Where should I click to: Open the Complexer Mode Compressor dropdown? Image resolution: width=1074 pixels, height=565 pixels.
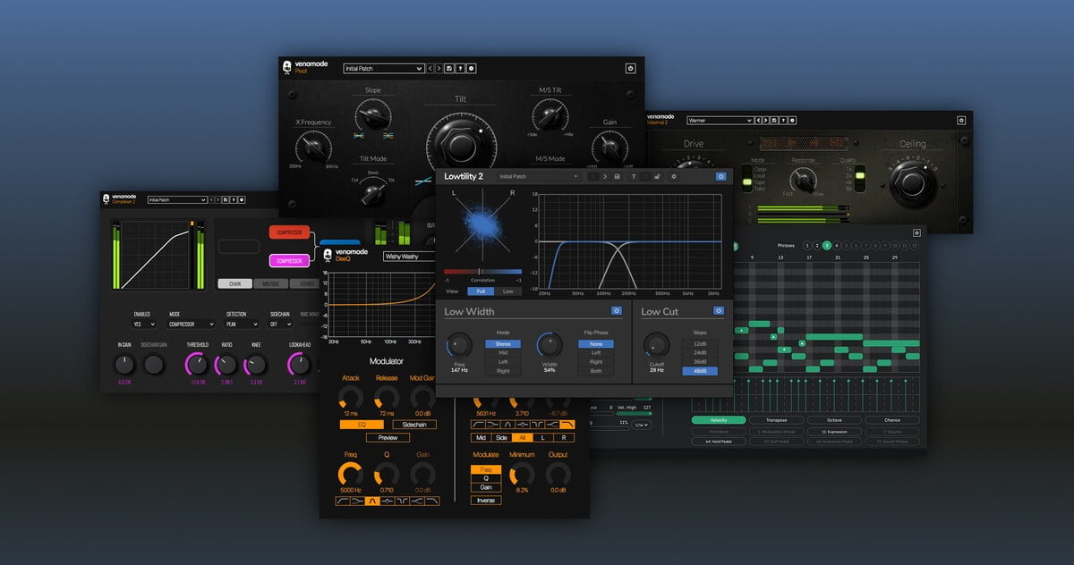tap(192, 325)
